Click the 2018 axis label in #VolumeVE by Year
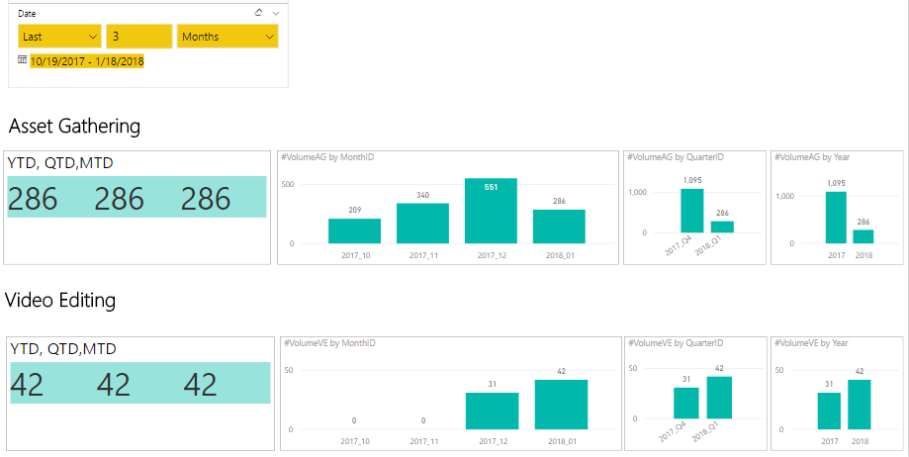The height and width of the screenshot is (457, 909). click(x=860, y=441)
